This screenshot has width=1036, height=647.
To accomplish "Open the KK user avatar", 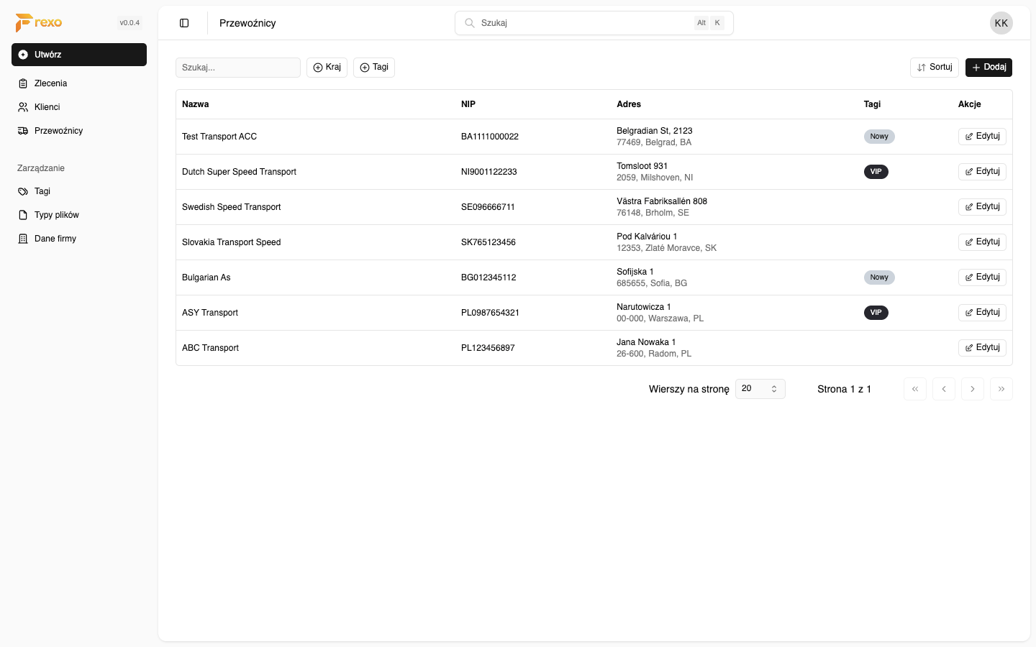I will point(1001,23).
